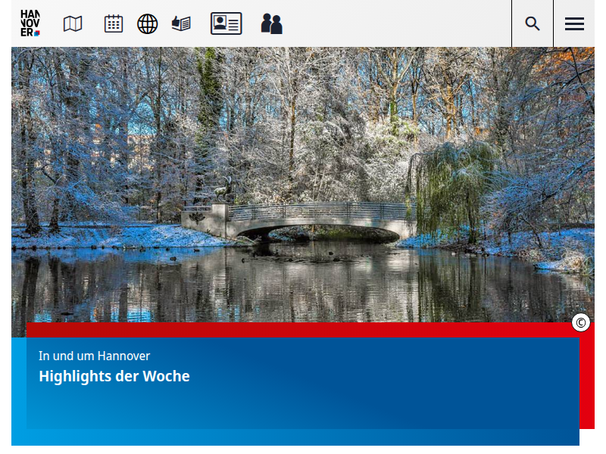The image size is (606, 454).
Task: Open the ID card services icon
Action: coord(226,24)
